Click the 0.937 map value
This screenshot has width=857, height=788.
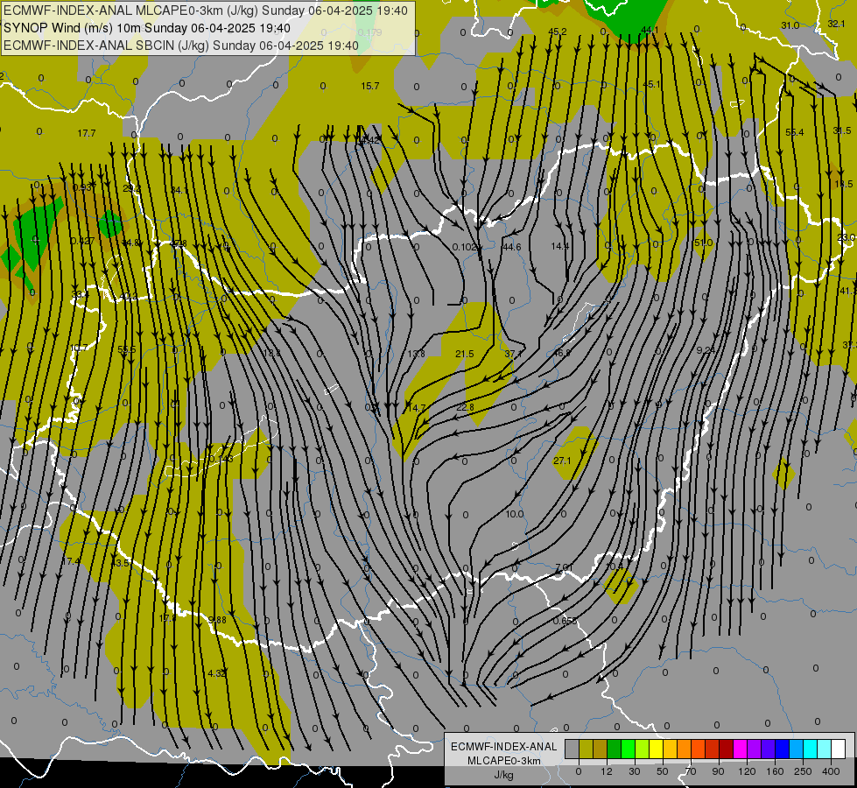click(x=84, y=187)
